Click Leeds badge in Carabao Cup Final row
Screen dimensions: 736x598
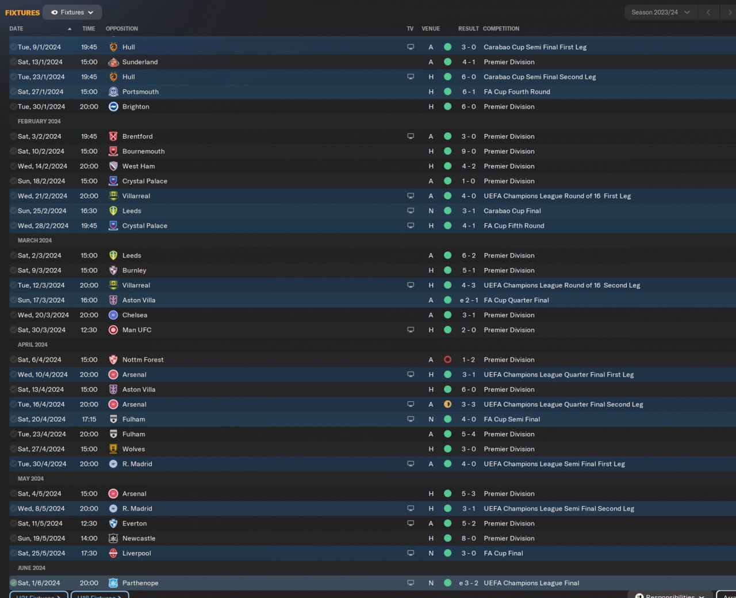[113, 211]
